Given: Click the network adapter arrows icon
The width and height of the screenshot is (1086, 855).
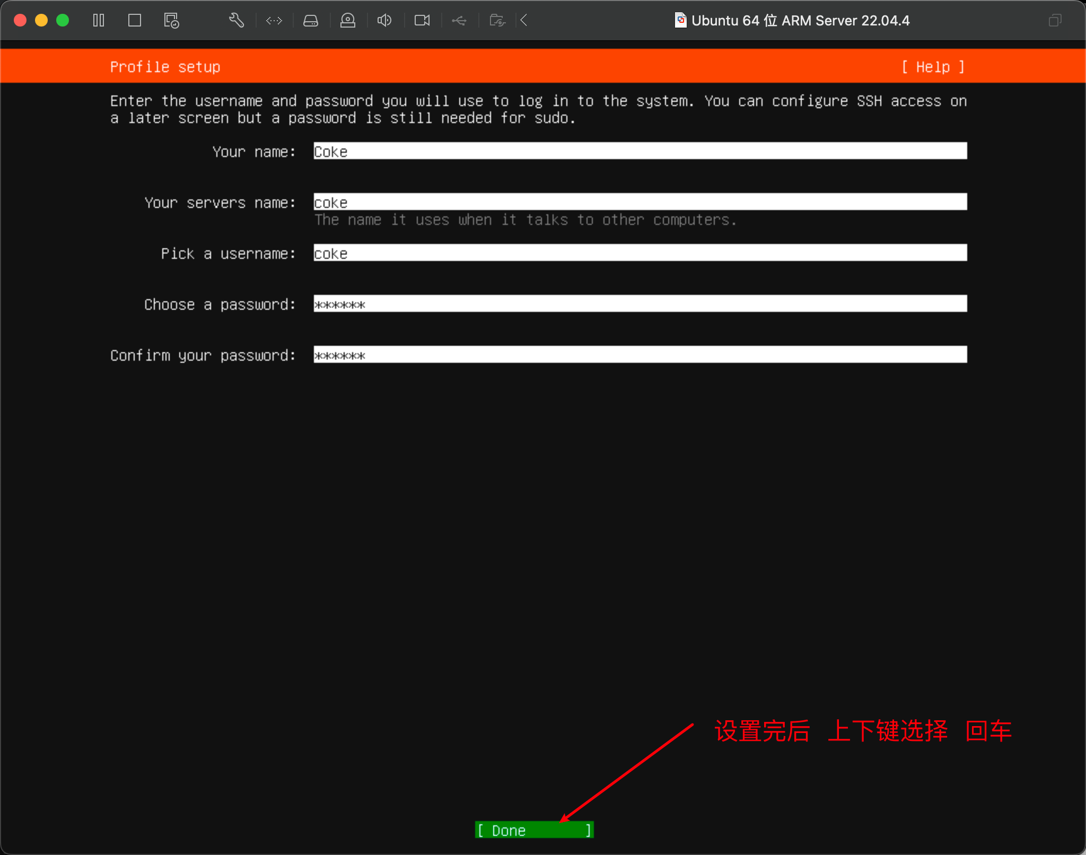Looking at the screenshot, I should (x=274, y=21).
